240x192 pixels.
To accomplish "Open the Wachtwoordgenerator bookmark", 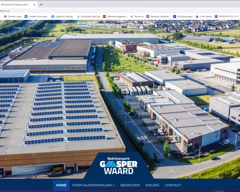I will (x=115, y=16).
